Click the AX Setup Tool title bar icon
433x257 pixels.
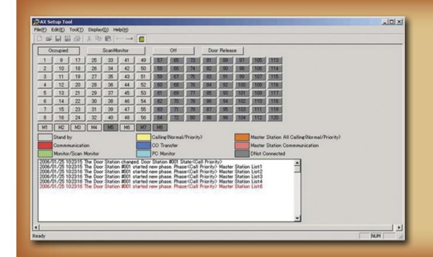[x=36, y=22]
